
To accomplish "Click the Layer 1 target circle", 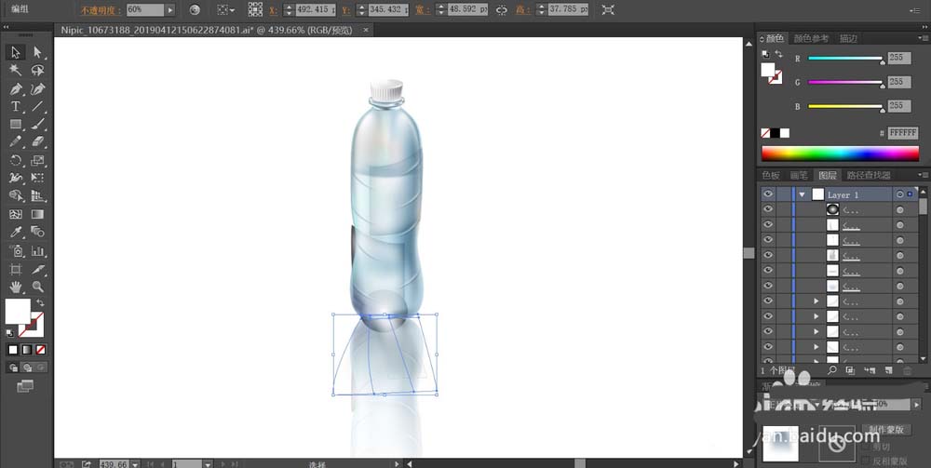I will [x=900, y=194].
